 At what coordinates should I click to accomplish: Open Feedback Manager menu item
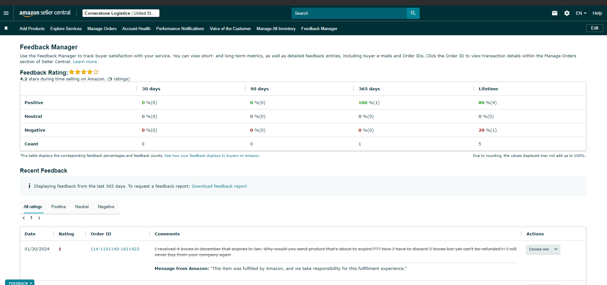click(319, 28)
